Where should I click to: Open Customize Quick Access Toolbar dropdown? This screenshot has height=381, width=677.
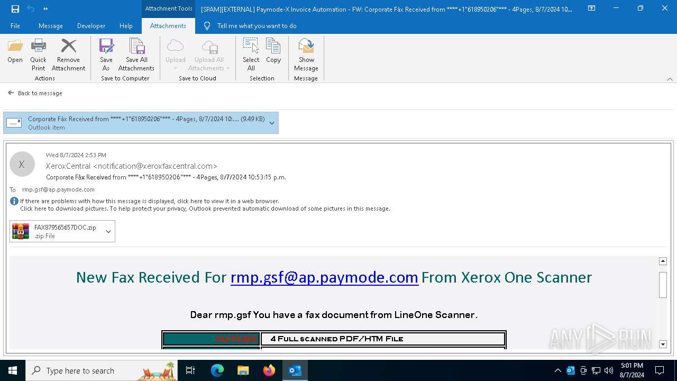45,8
